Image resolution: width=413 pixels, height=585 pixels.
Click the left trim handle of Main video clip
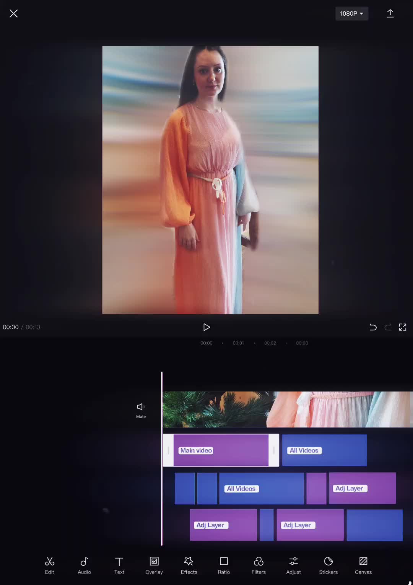coord(168,450)
